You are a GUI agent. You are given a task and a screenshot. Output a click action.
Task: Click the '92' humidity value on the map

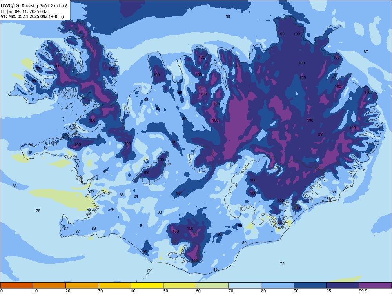45,148
